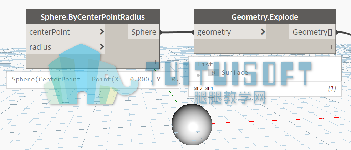
Task: Select the radius input port
Action: click(x=66, y=47)
